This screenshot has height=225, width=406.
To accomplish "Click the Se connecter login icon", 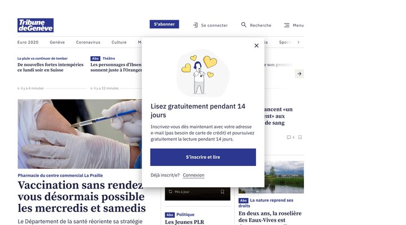I will pos(195,25).
